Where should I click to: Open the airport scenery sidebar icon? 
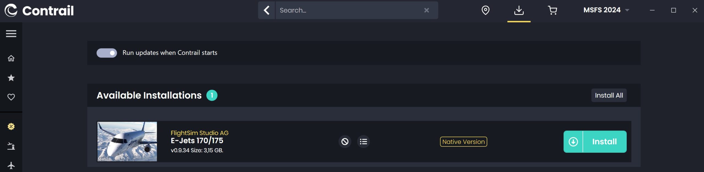click(x=11, y=146)
